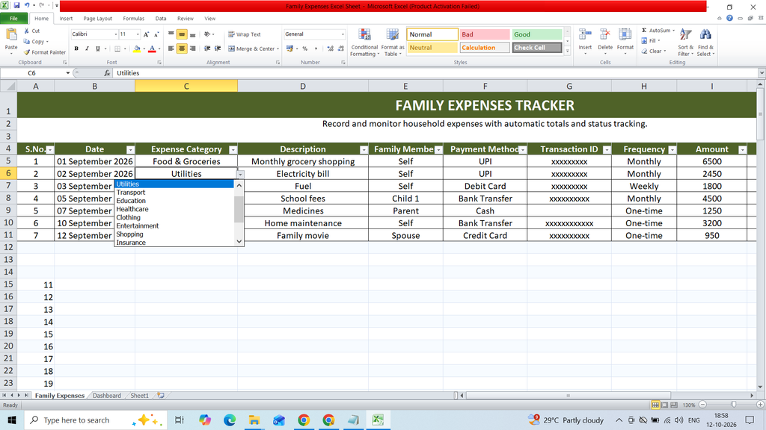Click the Insert Function fx icon
Image resolution: width=766 pixels, height=430 pixels.
pos(107,73)
